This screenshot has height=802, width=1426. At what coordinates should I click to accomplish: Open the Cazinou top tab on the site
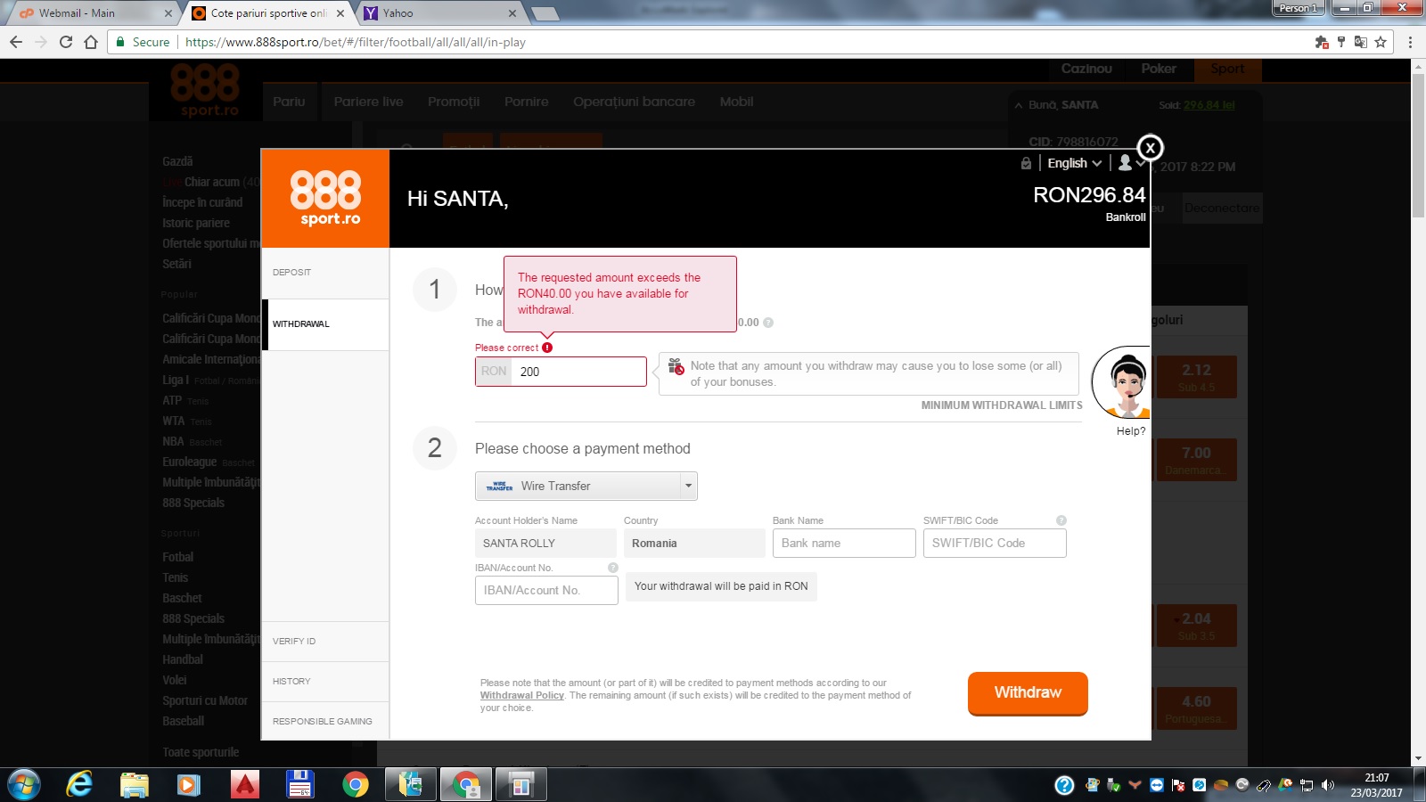click(1086, 69)
